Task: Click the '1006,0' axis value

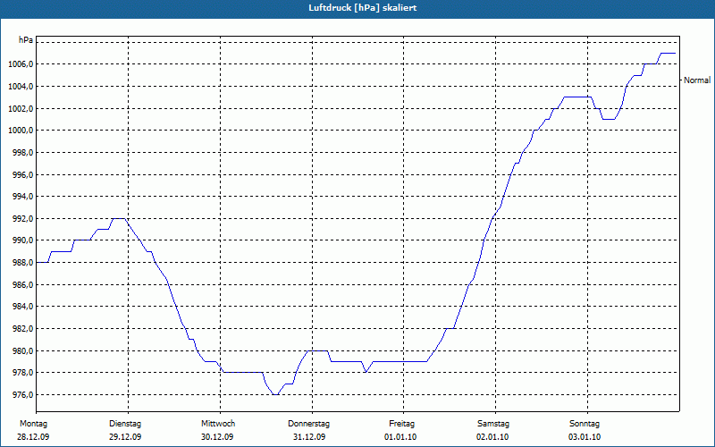Action: (x=21, y=64)
